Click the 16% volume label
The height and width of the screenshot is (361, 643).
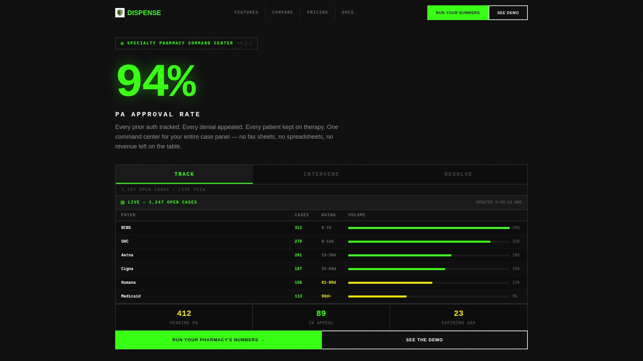[516, 255]
